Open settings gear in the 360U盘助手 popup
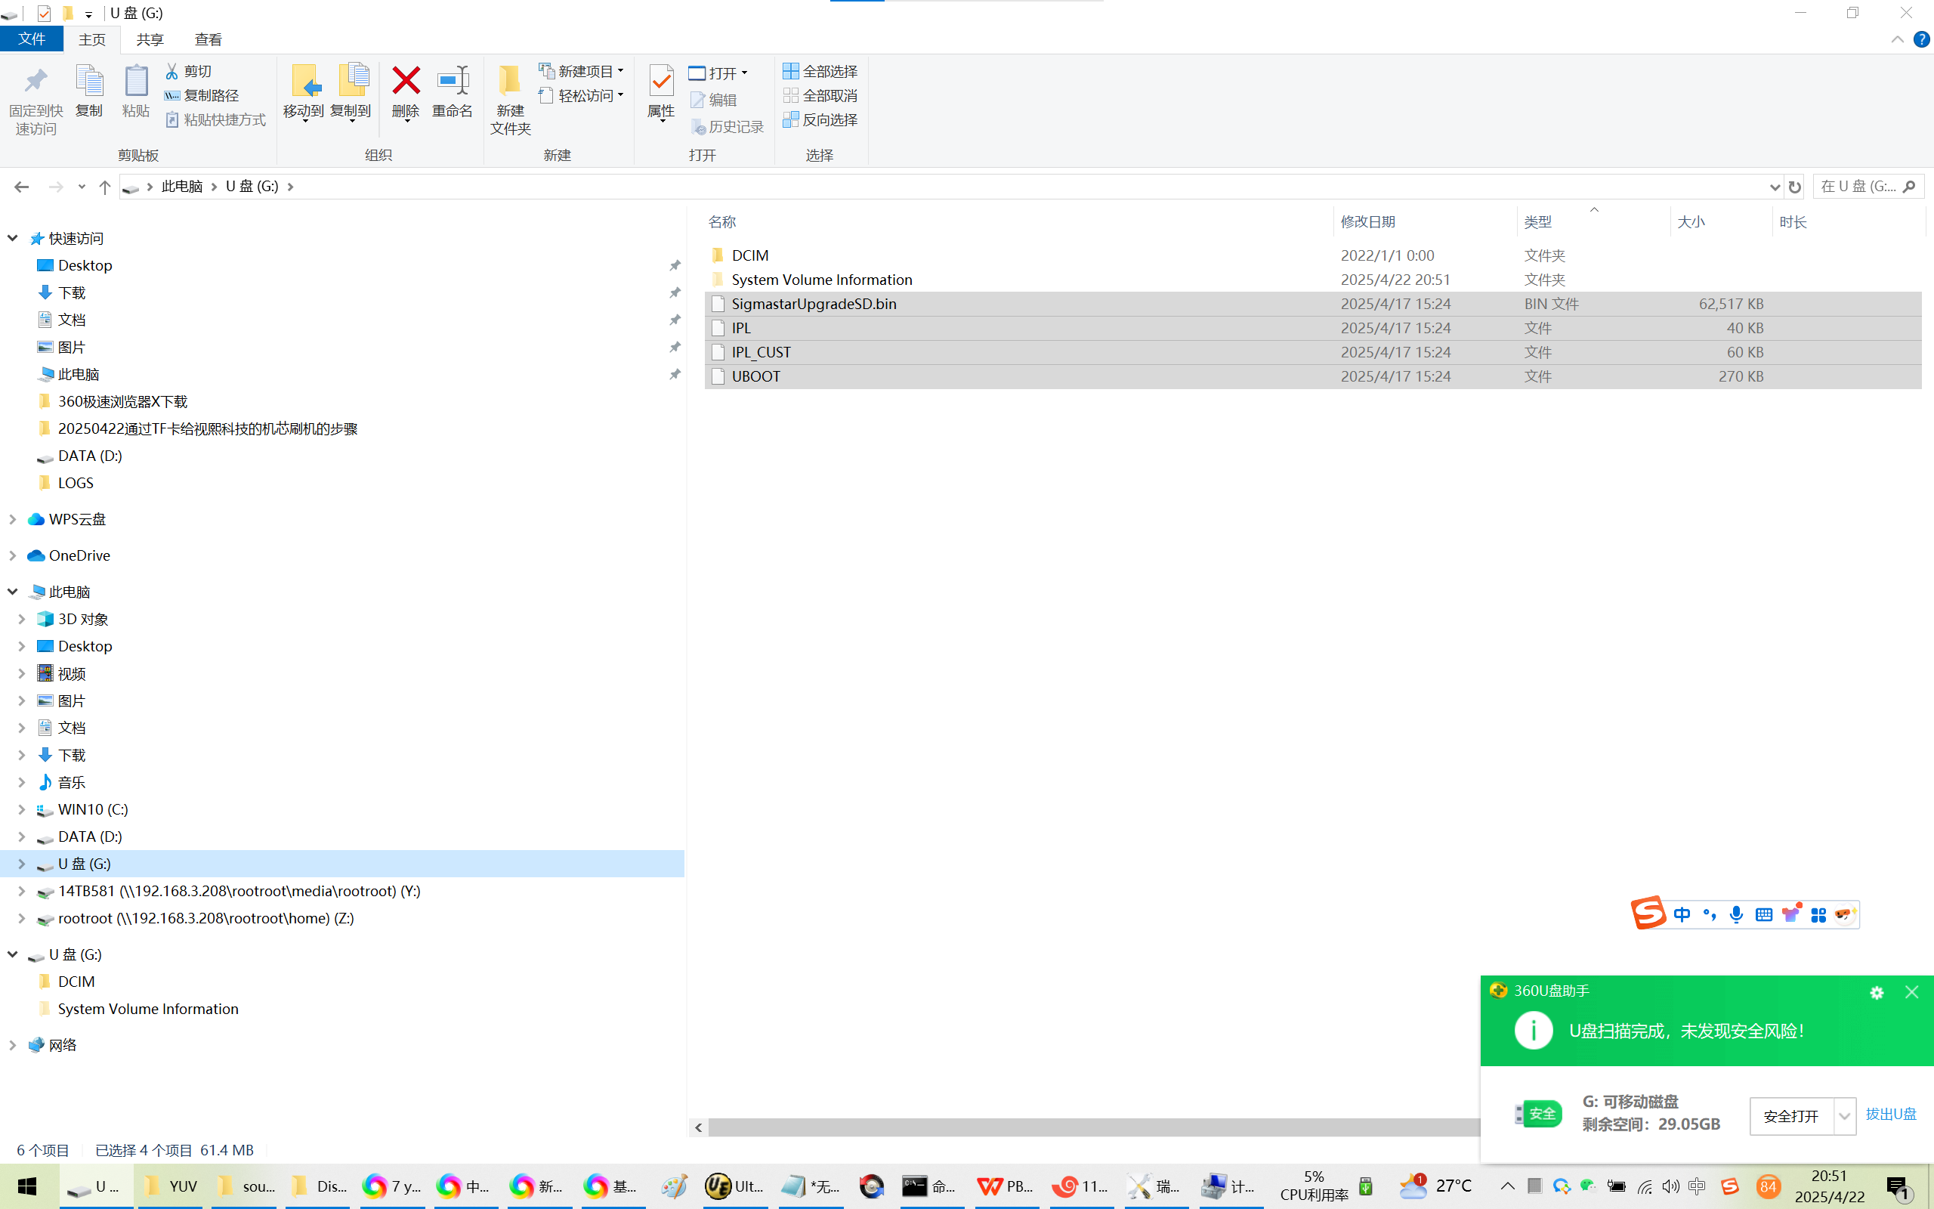The height and width of the screenshot is (1209, 1934). pyautogui.click(x=1877, y=992)
